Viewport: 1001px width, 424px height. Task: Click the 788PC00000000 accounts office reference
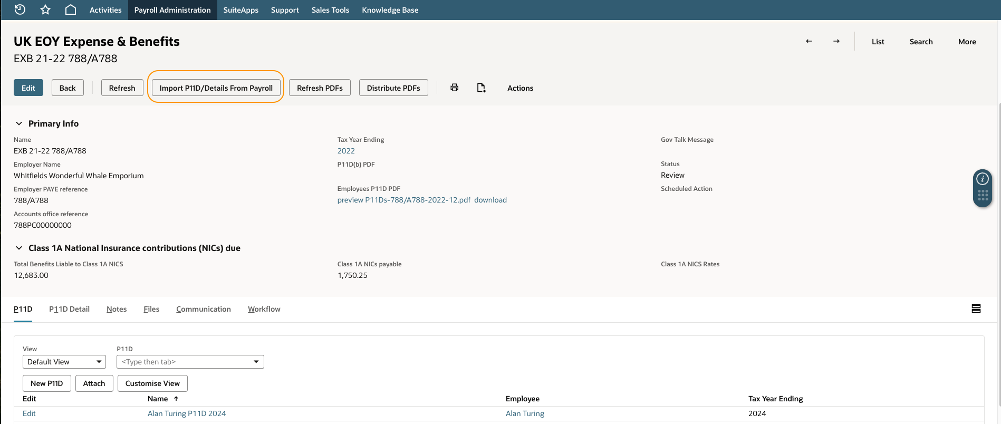[x=43, y=225]
